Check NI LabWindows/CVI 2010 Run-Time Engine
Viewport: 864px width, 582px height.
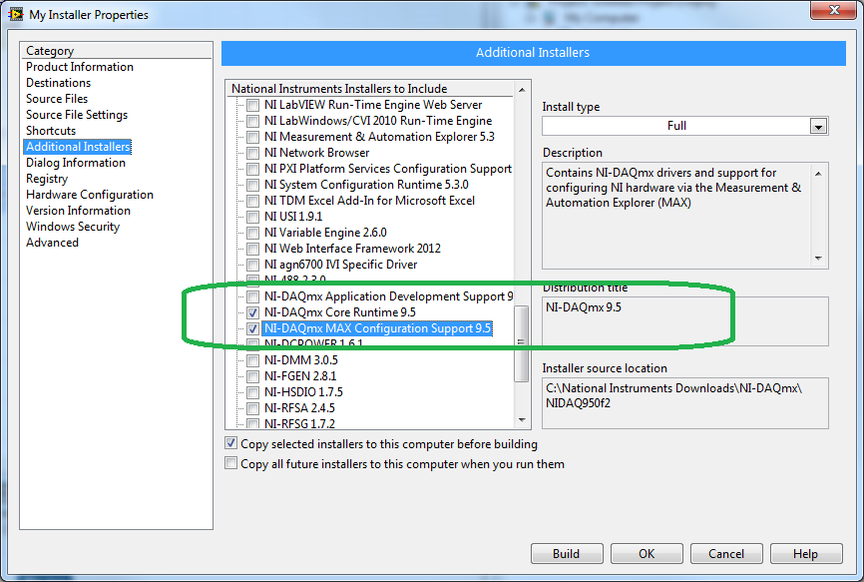pyautogui.click(x=253, y=121)
